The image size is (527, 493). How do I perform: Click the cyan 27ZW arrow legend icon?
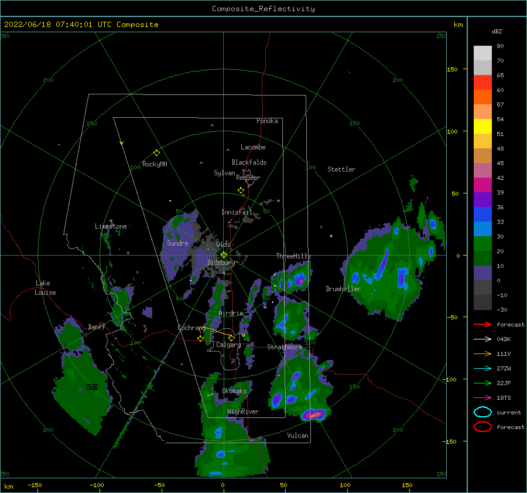[x=482, y=369]
